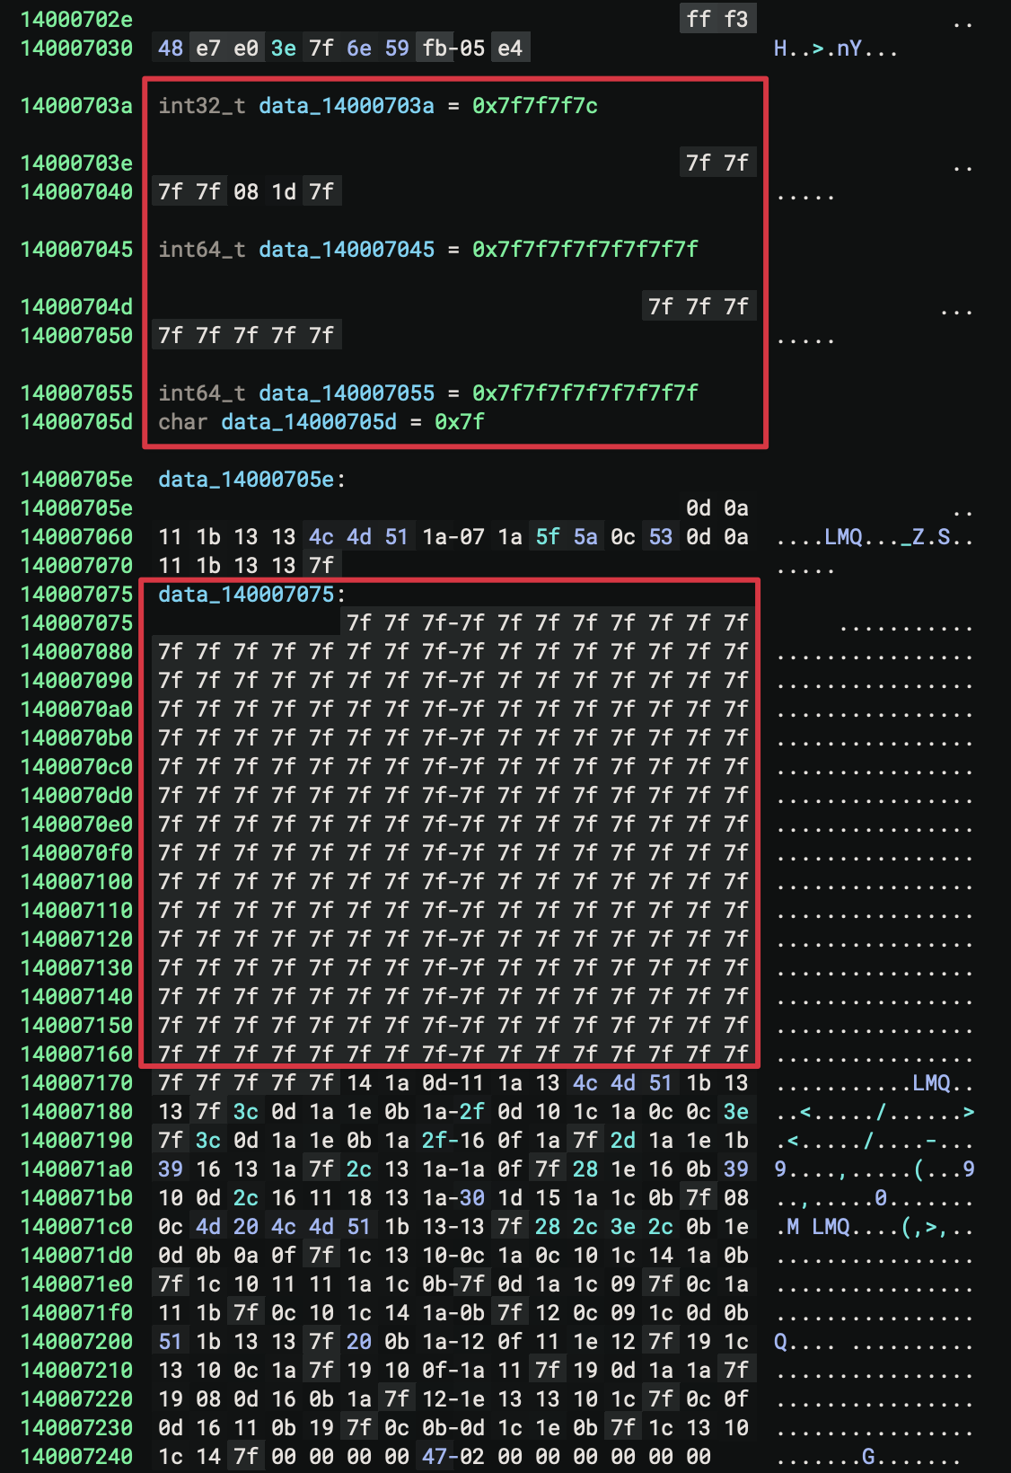Select address 1400071f0
Viewport: 1011px width, 1473px height.
(76, 1312)
